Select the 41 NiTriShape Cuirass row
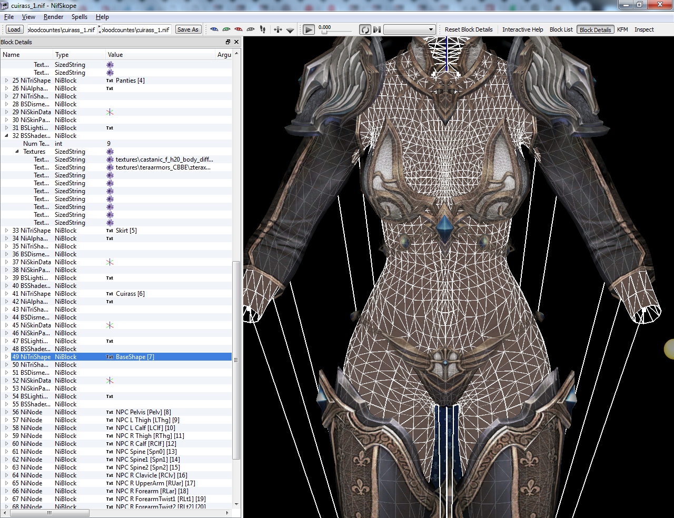The image size is (674, 518). tap(116, 294)
